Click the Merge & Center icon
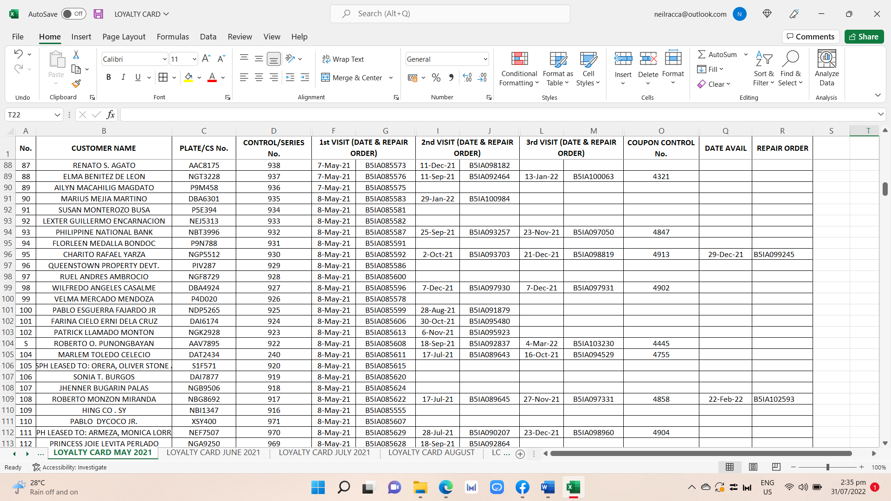Image resolution: width=891 pixels, height=501 pixels. 326,77
